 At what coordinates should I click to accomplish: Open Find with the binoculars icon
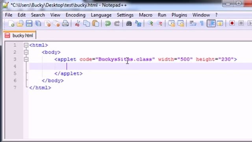pos(129,24)
